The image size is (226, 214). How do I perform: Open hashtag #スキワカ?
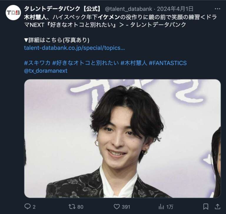(37, 63)
